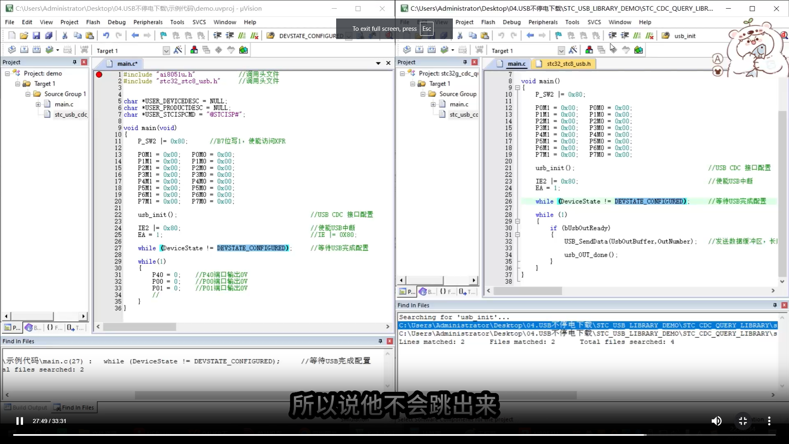789x444 pixels.
Task: Open Flash menu in left window
Action: click(93, 22)
